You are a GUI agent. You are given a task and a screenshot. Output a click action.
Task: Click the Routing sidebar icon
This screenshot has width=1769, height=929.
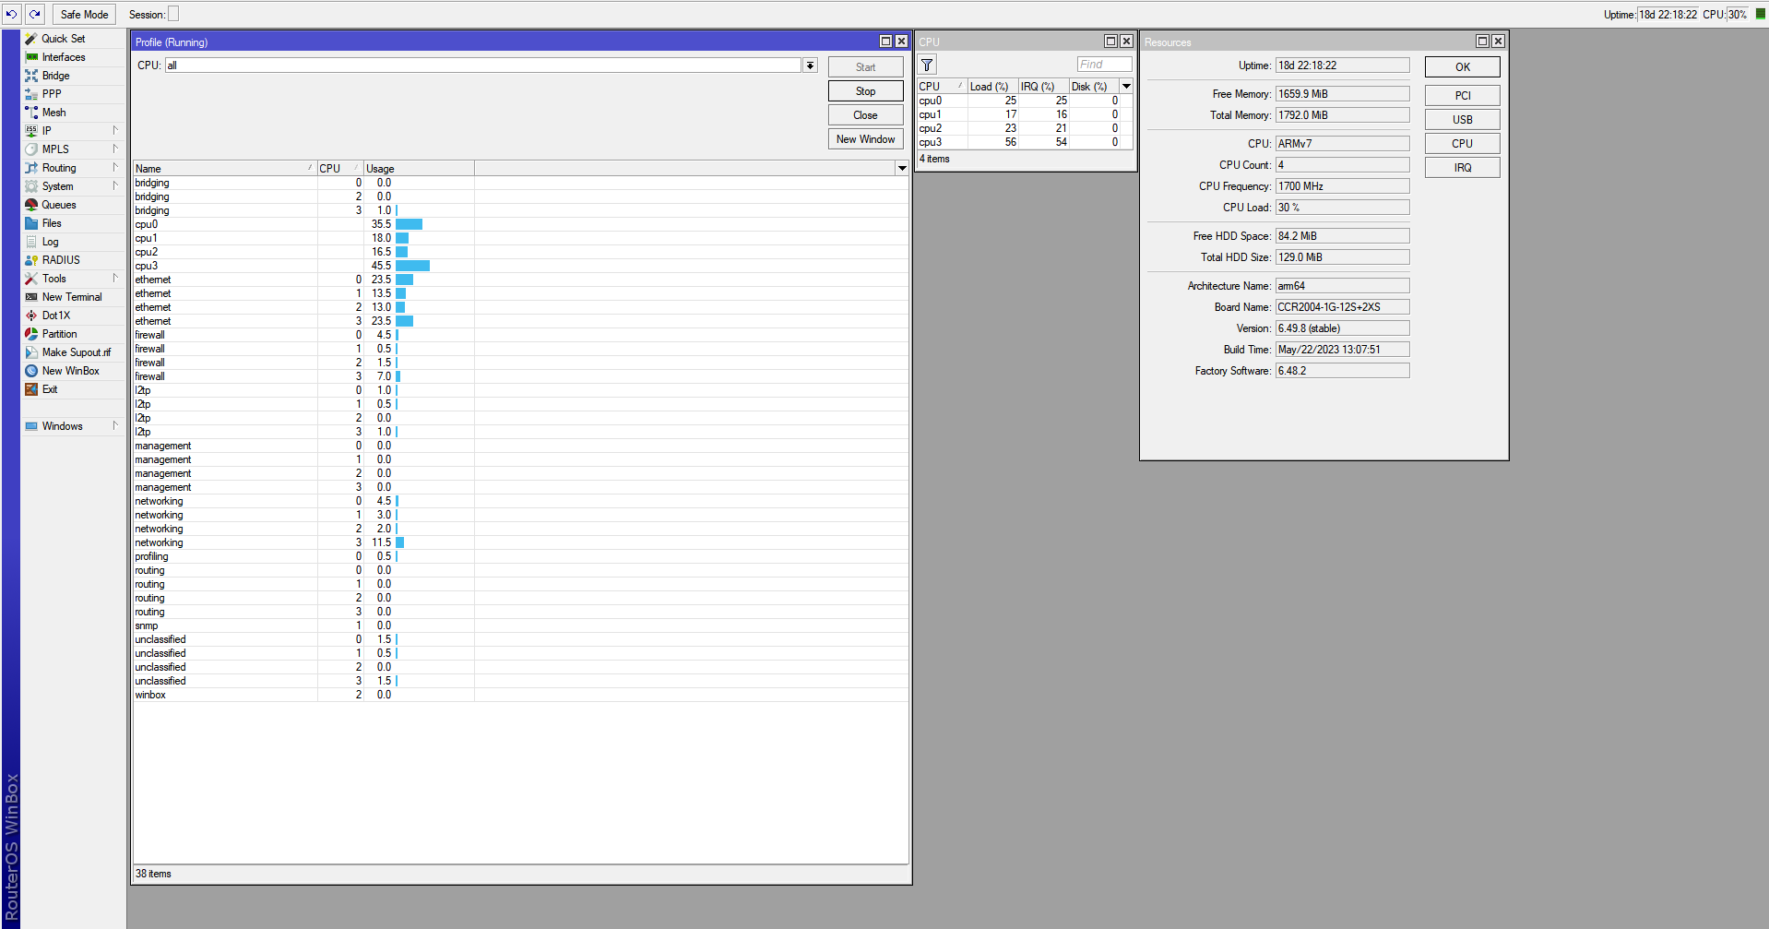pos(31,168)
